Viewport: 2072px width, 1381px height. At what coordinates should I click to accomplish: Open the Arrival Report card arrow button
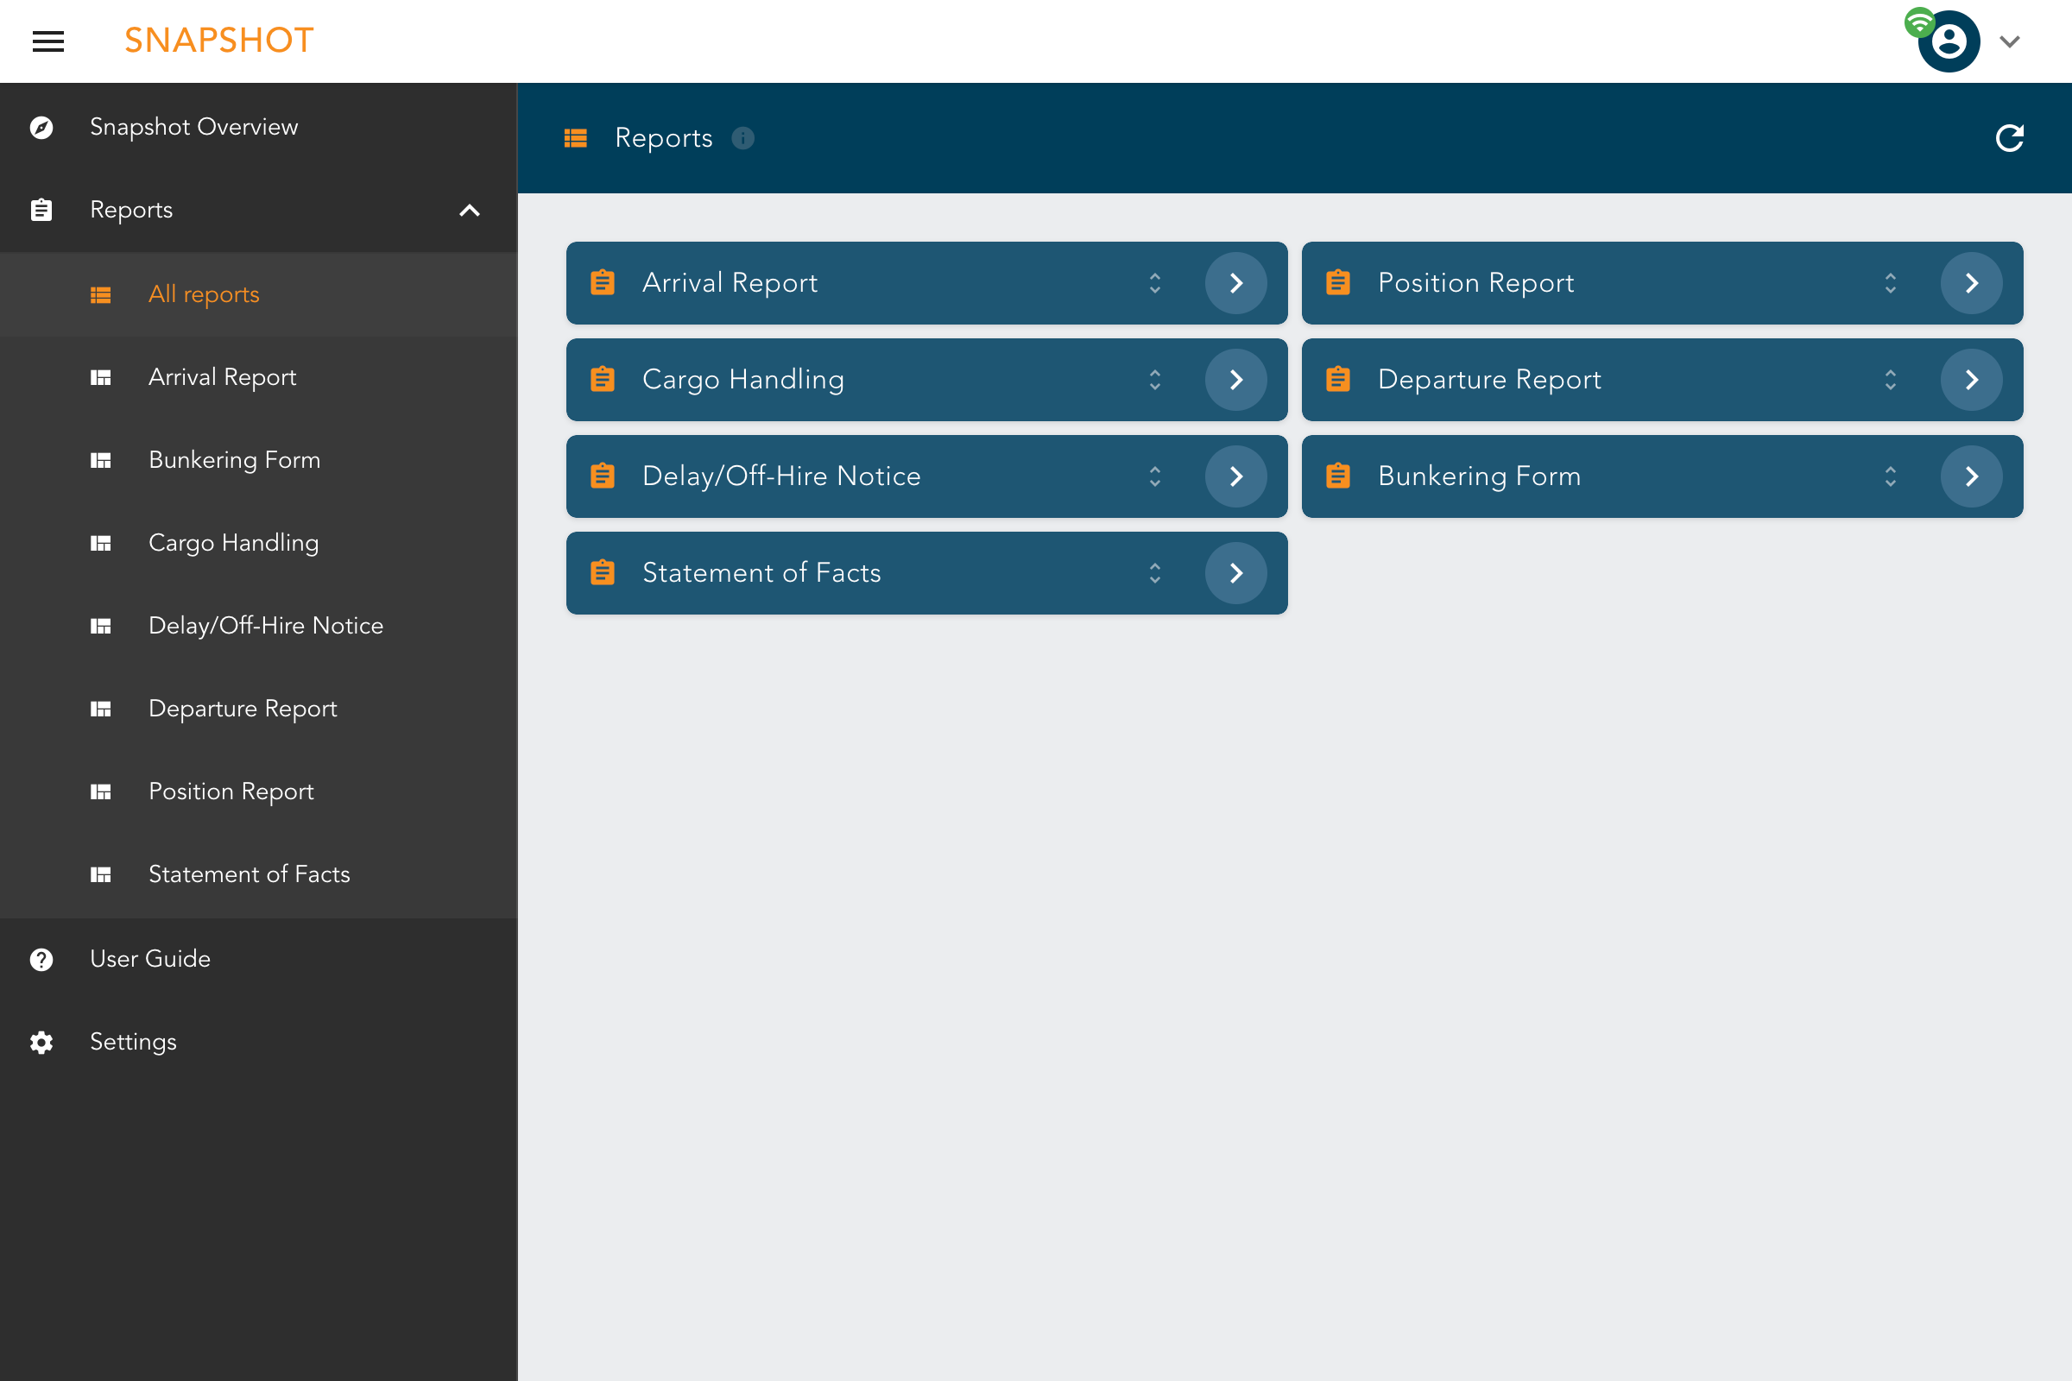pos(1236,283)
